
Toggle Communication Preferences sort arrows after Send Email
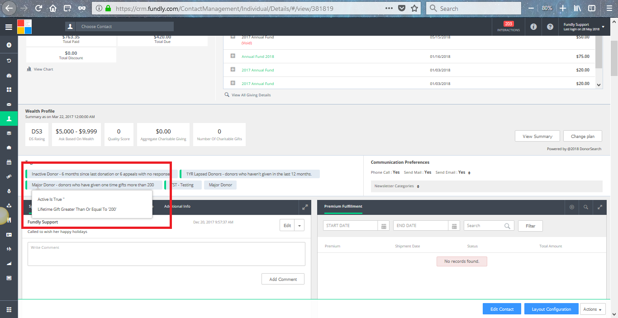point(469,173)
